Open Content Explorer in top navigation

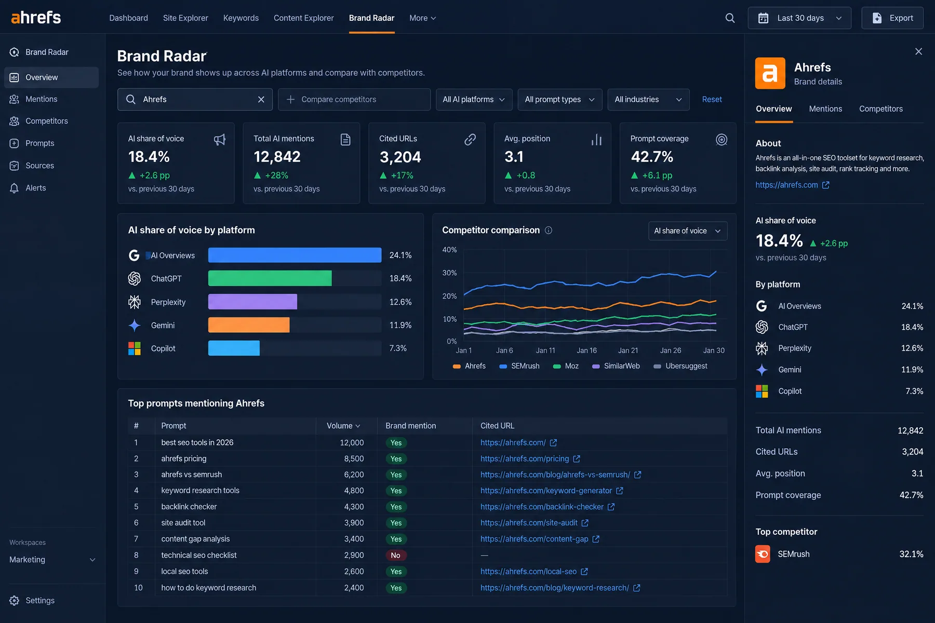click(304, 18)
